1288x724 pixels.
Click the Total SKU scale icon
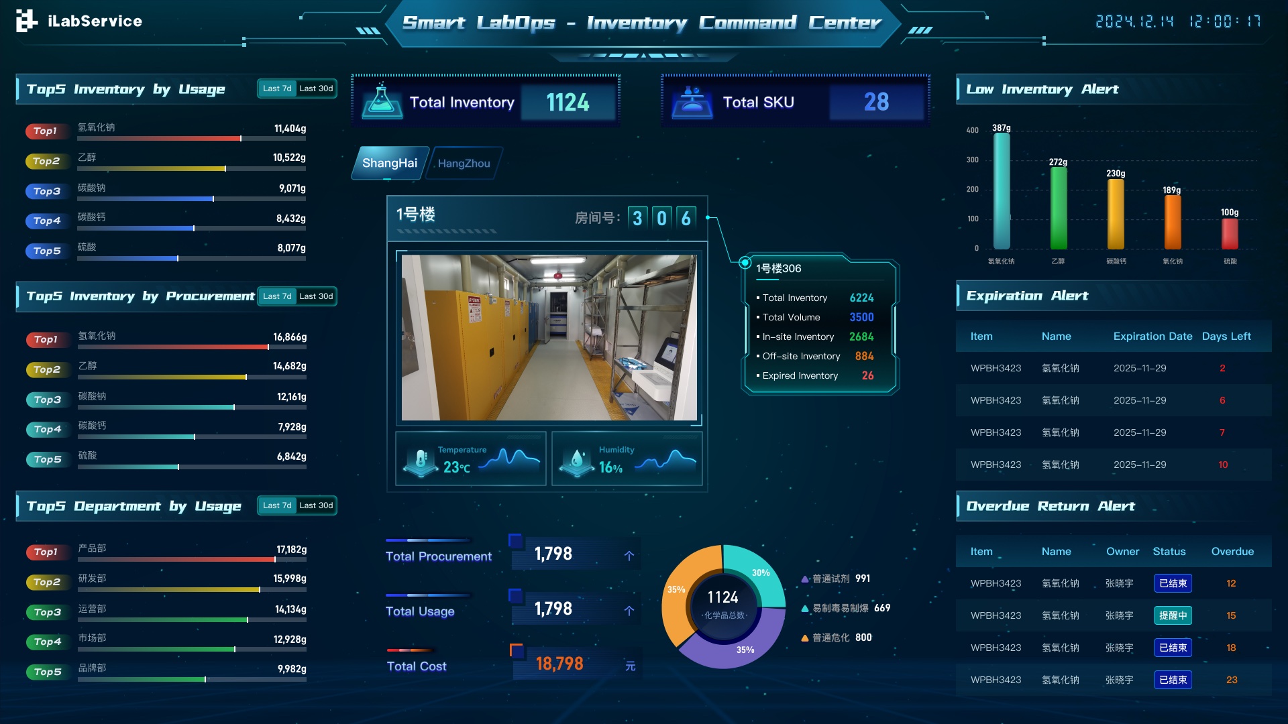pos(692,102)
